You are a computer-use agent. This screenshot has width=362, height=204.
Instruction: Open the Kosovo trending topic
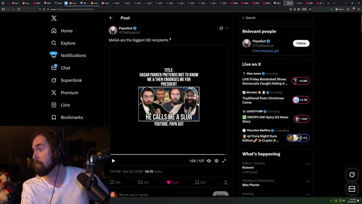click(248, 168)
